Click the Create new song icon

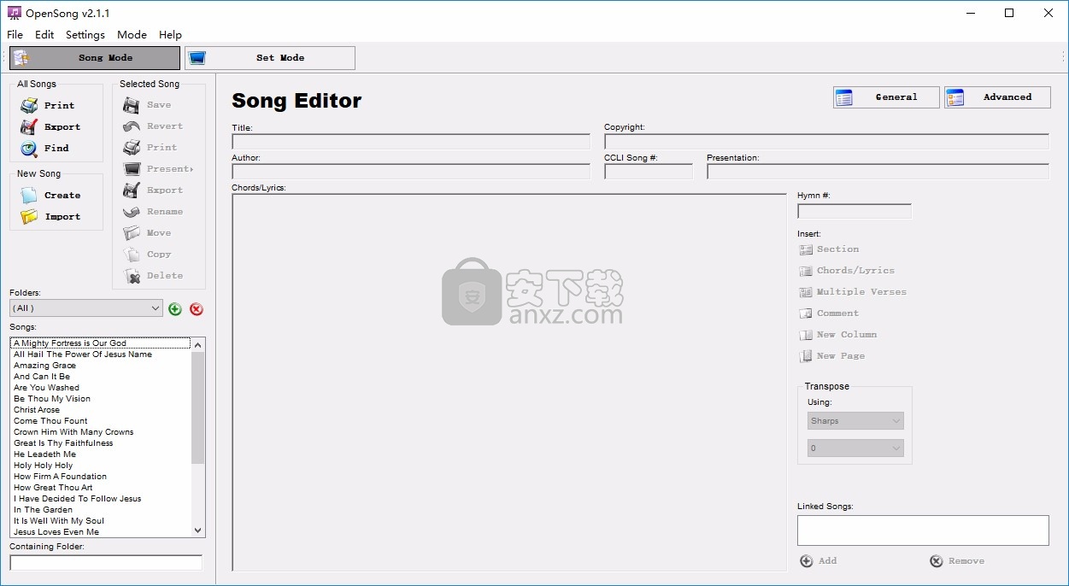tap(29, 195)
